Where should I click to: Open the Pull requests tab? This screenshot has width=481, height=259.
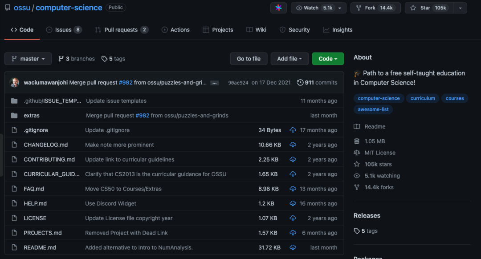[122, 30]
